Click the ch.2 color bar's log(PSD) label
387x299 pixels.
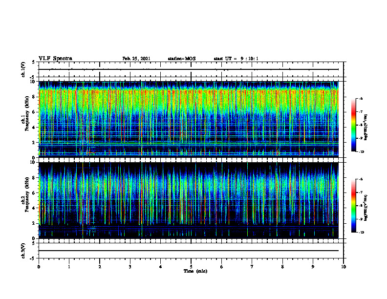pos(366,207)
